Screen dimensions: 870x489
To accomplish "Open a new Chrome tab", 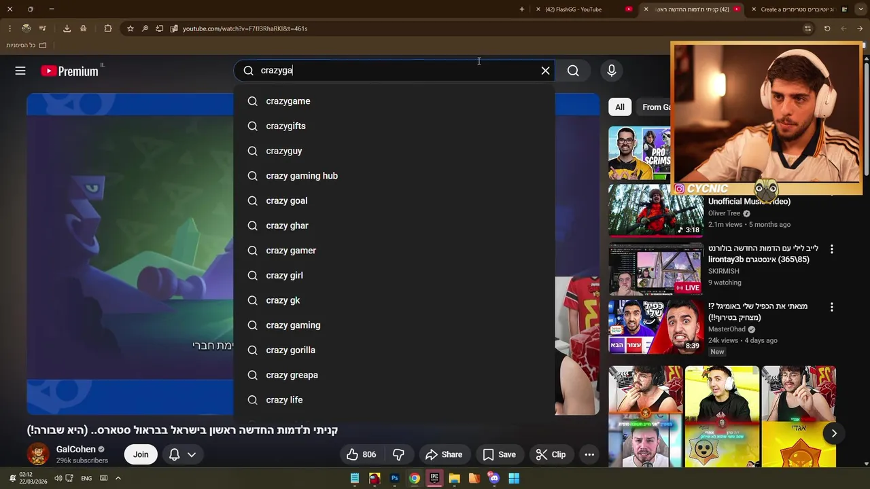I will [x=522, y=10].
